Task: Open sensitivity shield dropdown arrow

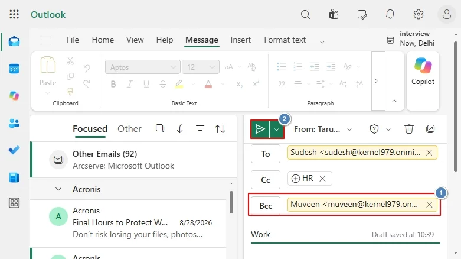Action: click(388, 129)
